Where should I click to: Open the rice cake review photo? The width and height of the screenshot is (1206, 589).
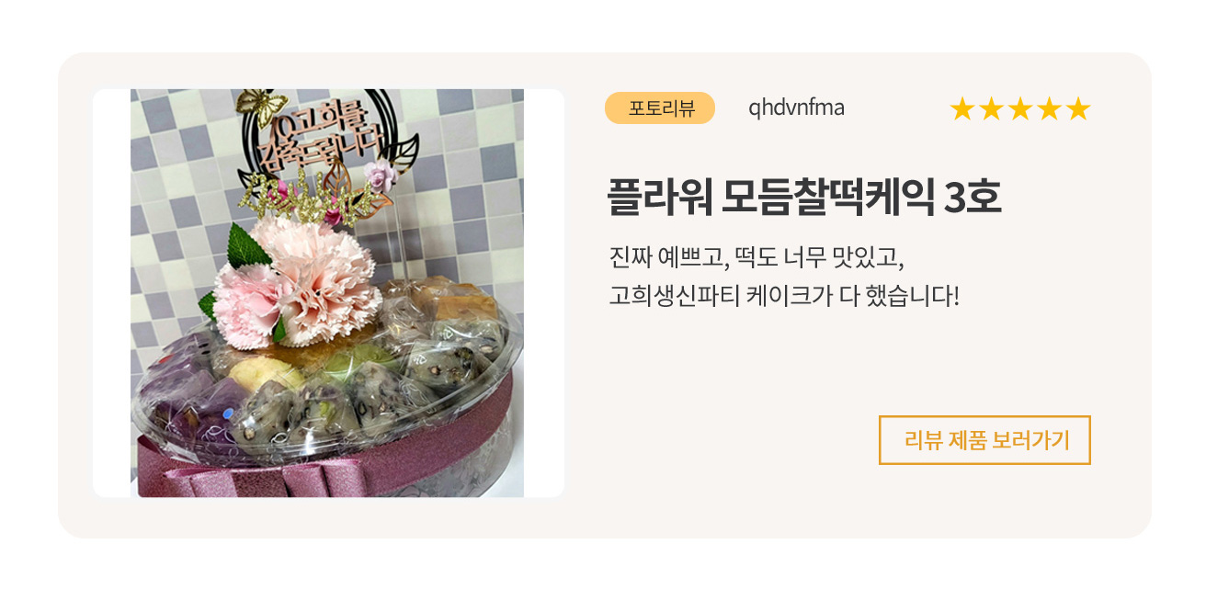coord(327,293)
